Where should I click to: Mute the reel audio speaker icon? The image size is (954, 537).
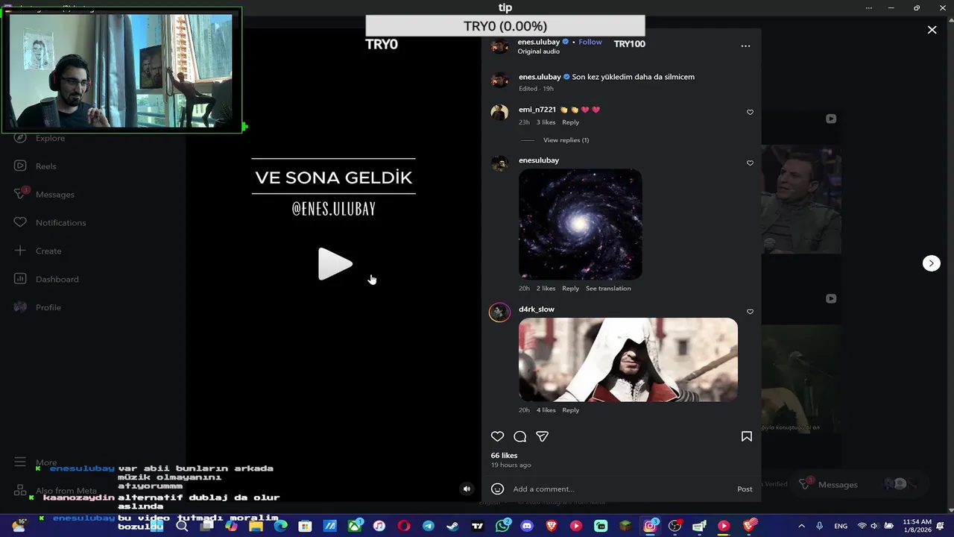(467, 489)
